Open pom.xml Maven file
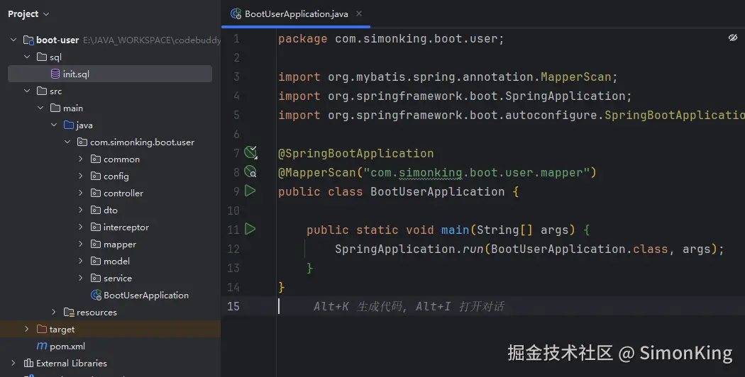 67,346
